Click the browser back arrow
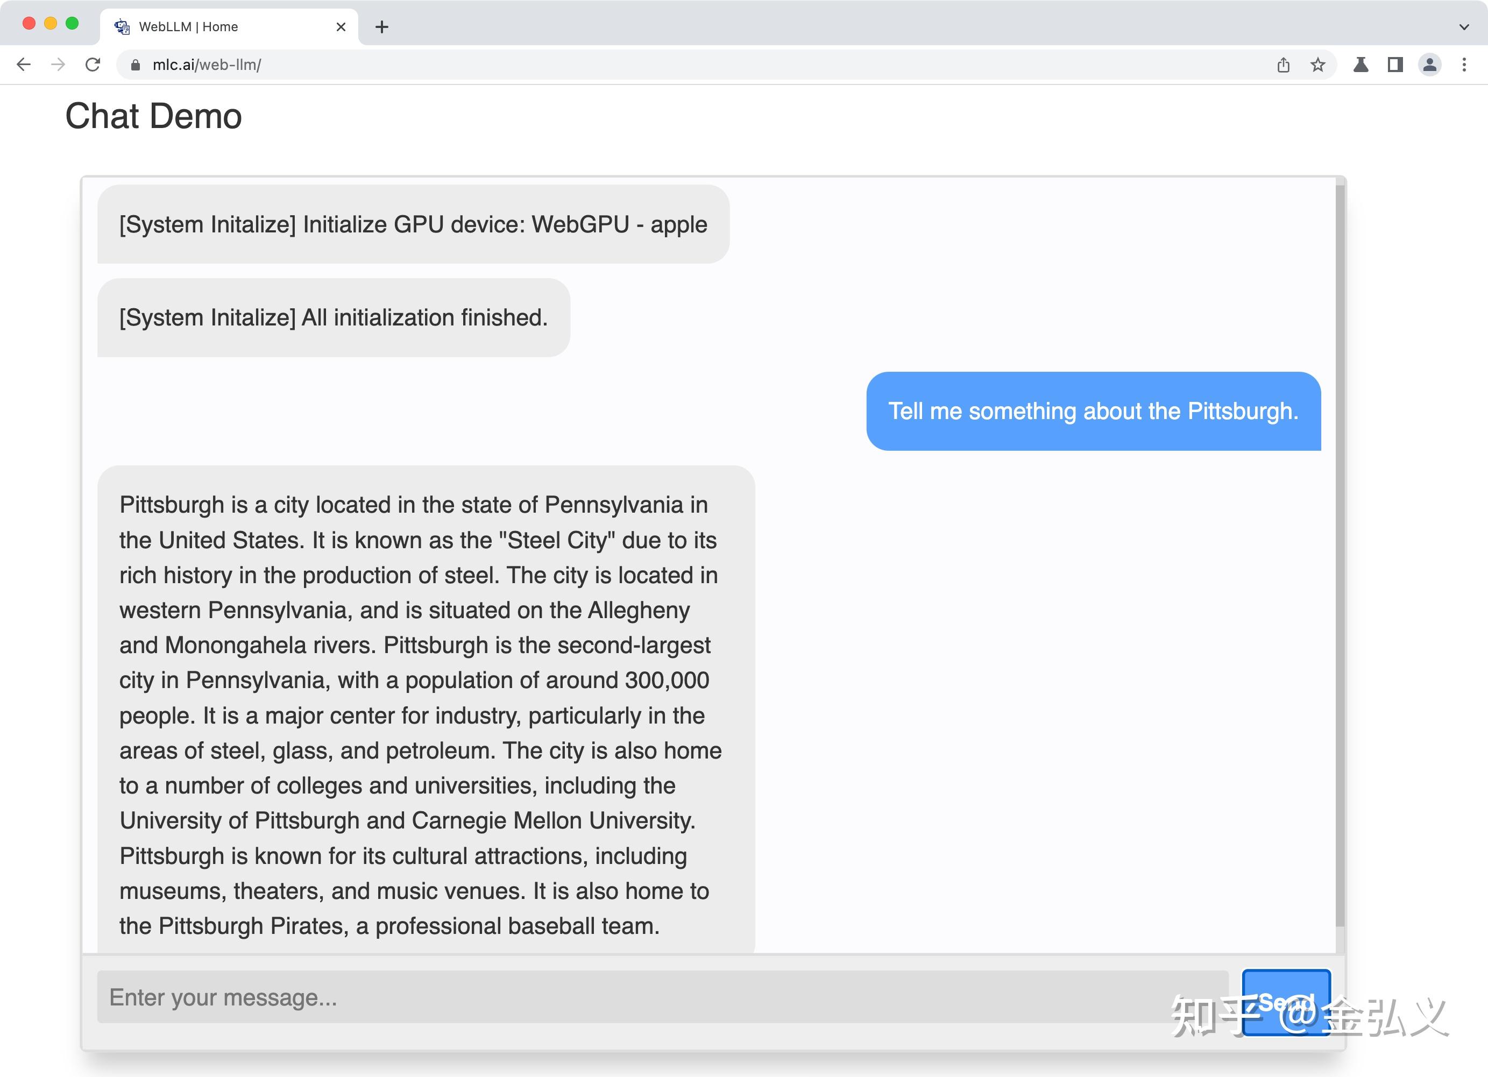Image resolution: width=1488 pixels, height=1077 pixels. pyautogui.click(x=24, y=64)
